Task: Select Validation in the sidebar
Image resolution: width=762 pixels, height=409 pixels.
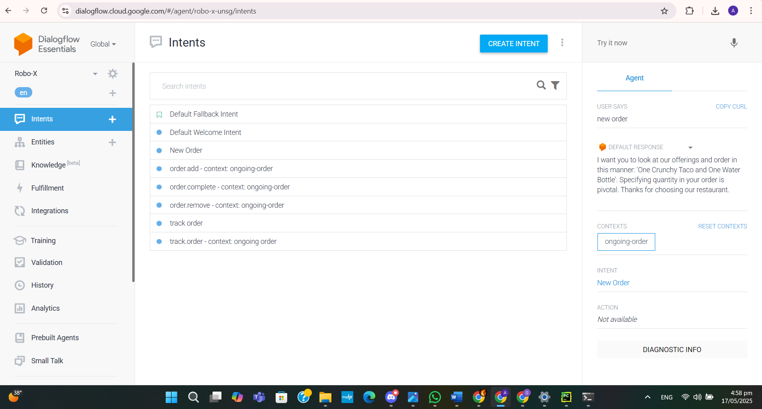Action: pyautogui.click(x=47, y=262)
